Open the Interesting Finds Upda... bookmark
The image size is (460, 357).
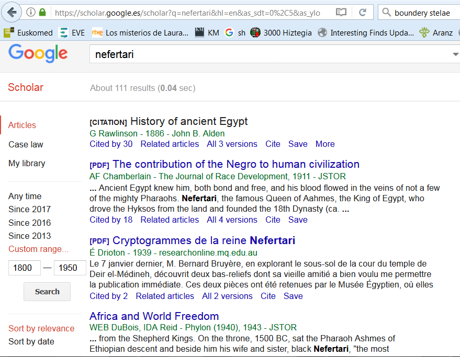366,32
